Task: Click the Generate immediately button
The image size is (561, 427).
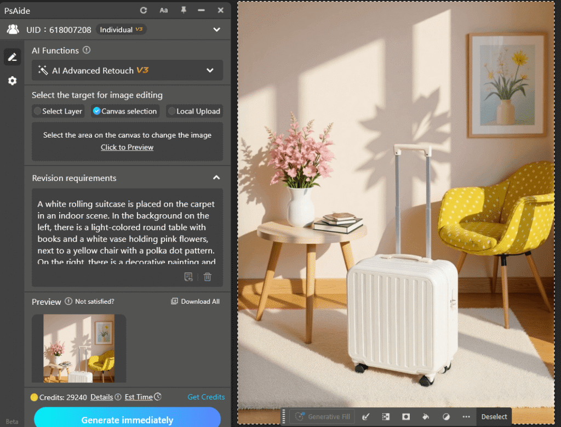Action: coord(127,419)
